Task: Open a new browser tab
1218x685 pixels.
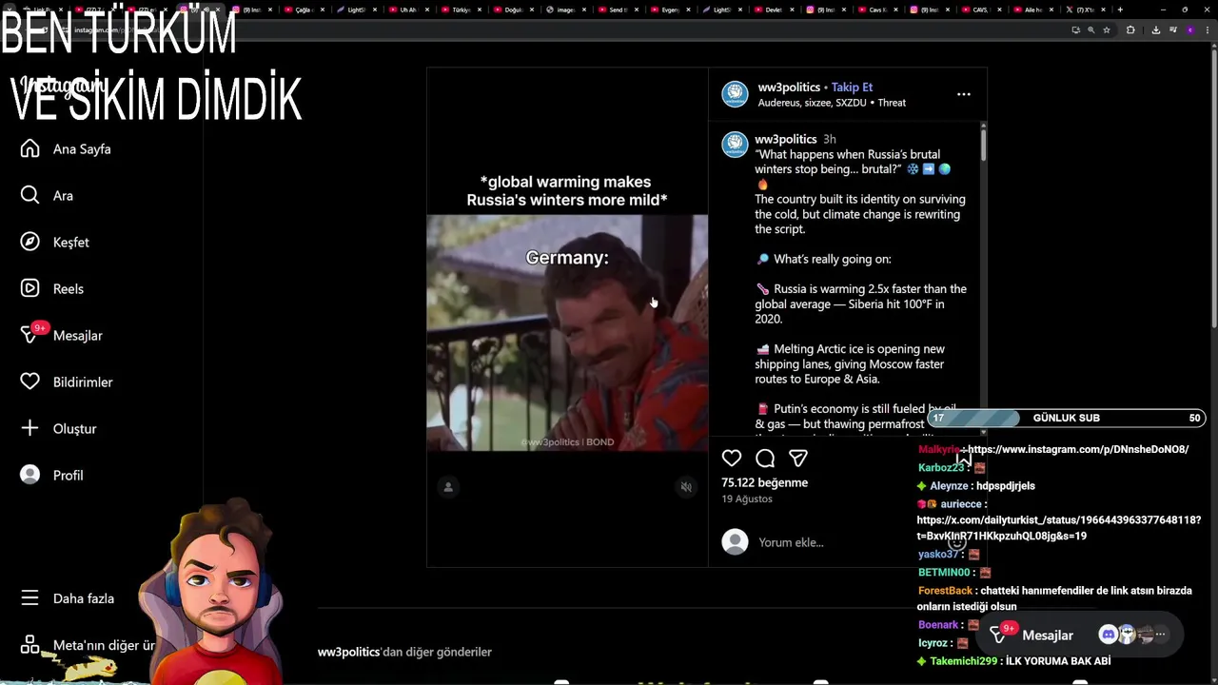Action: pyautogui.click(x=1120, y=10)
